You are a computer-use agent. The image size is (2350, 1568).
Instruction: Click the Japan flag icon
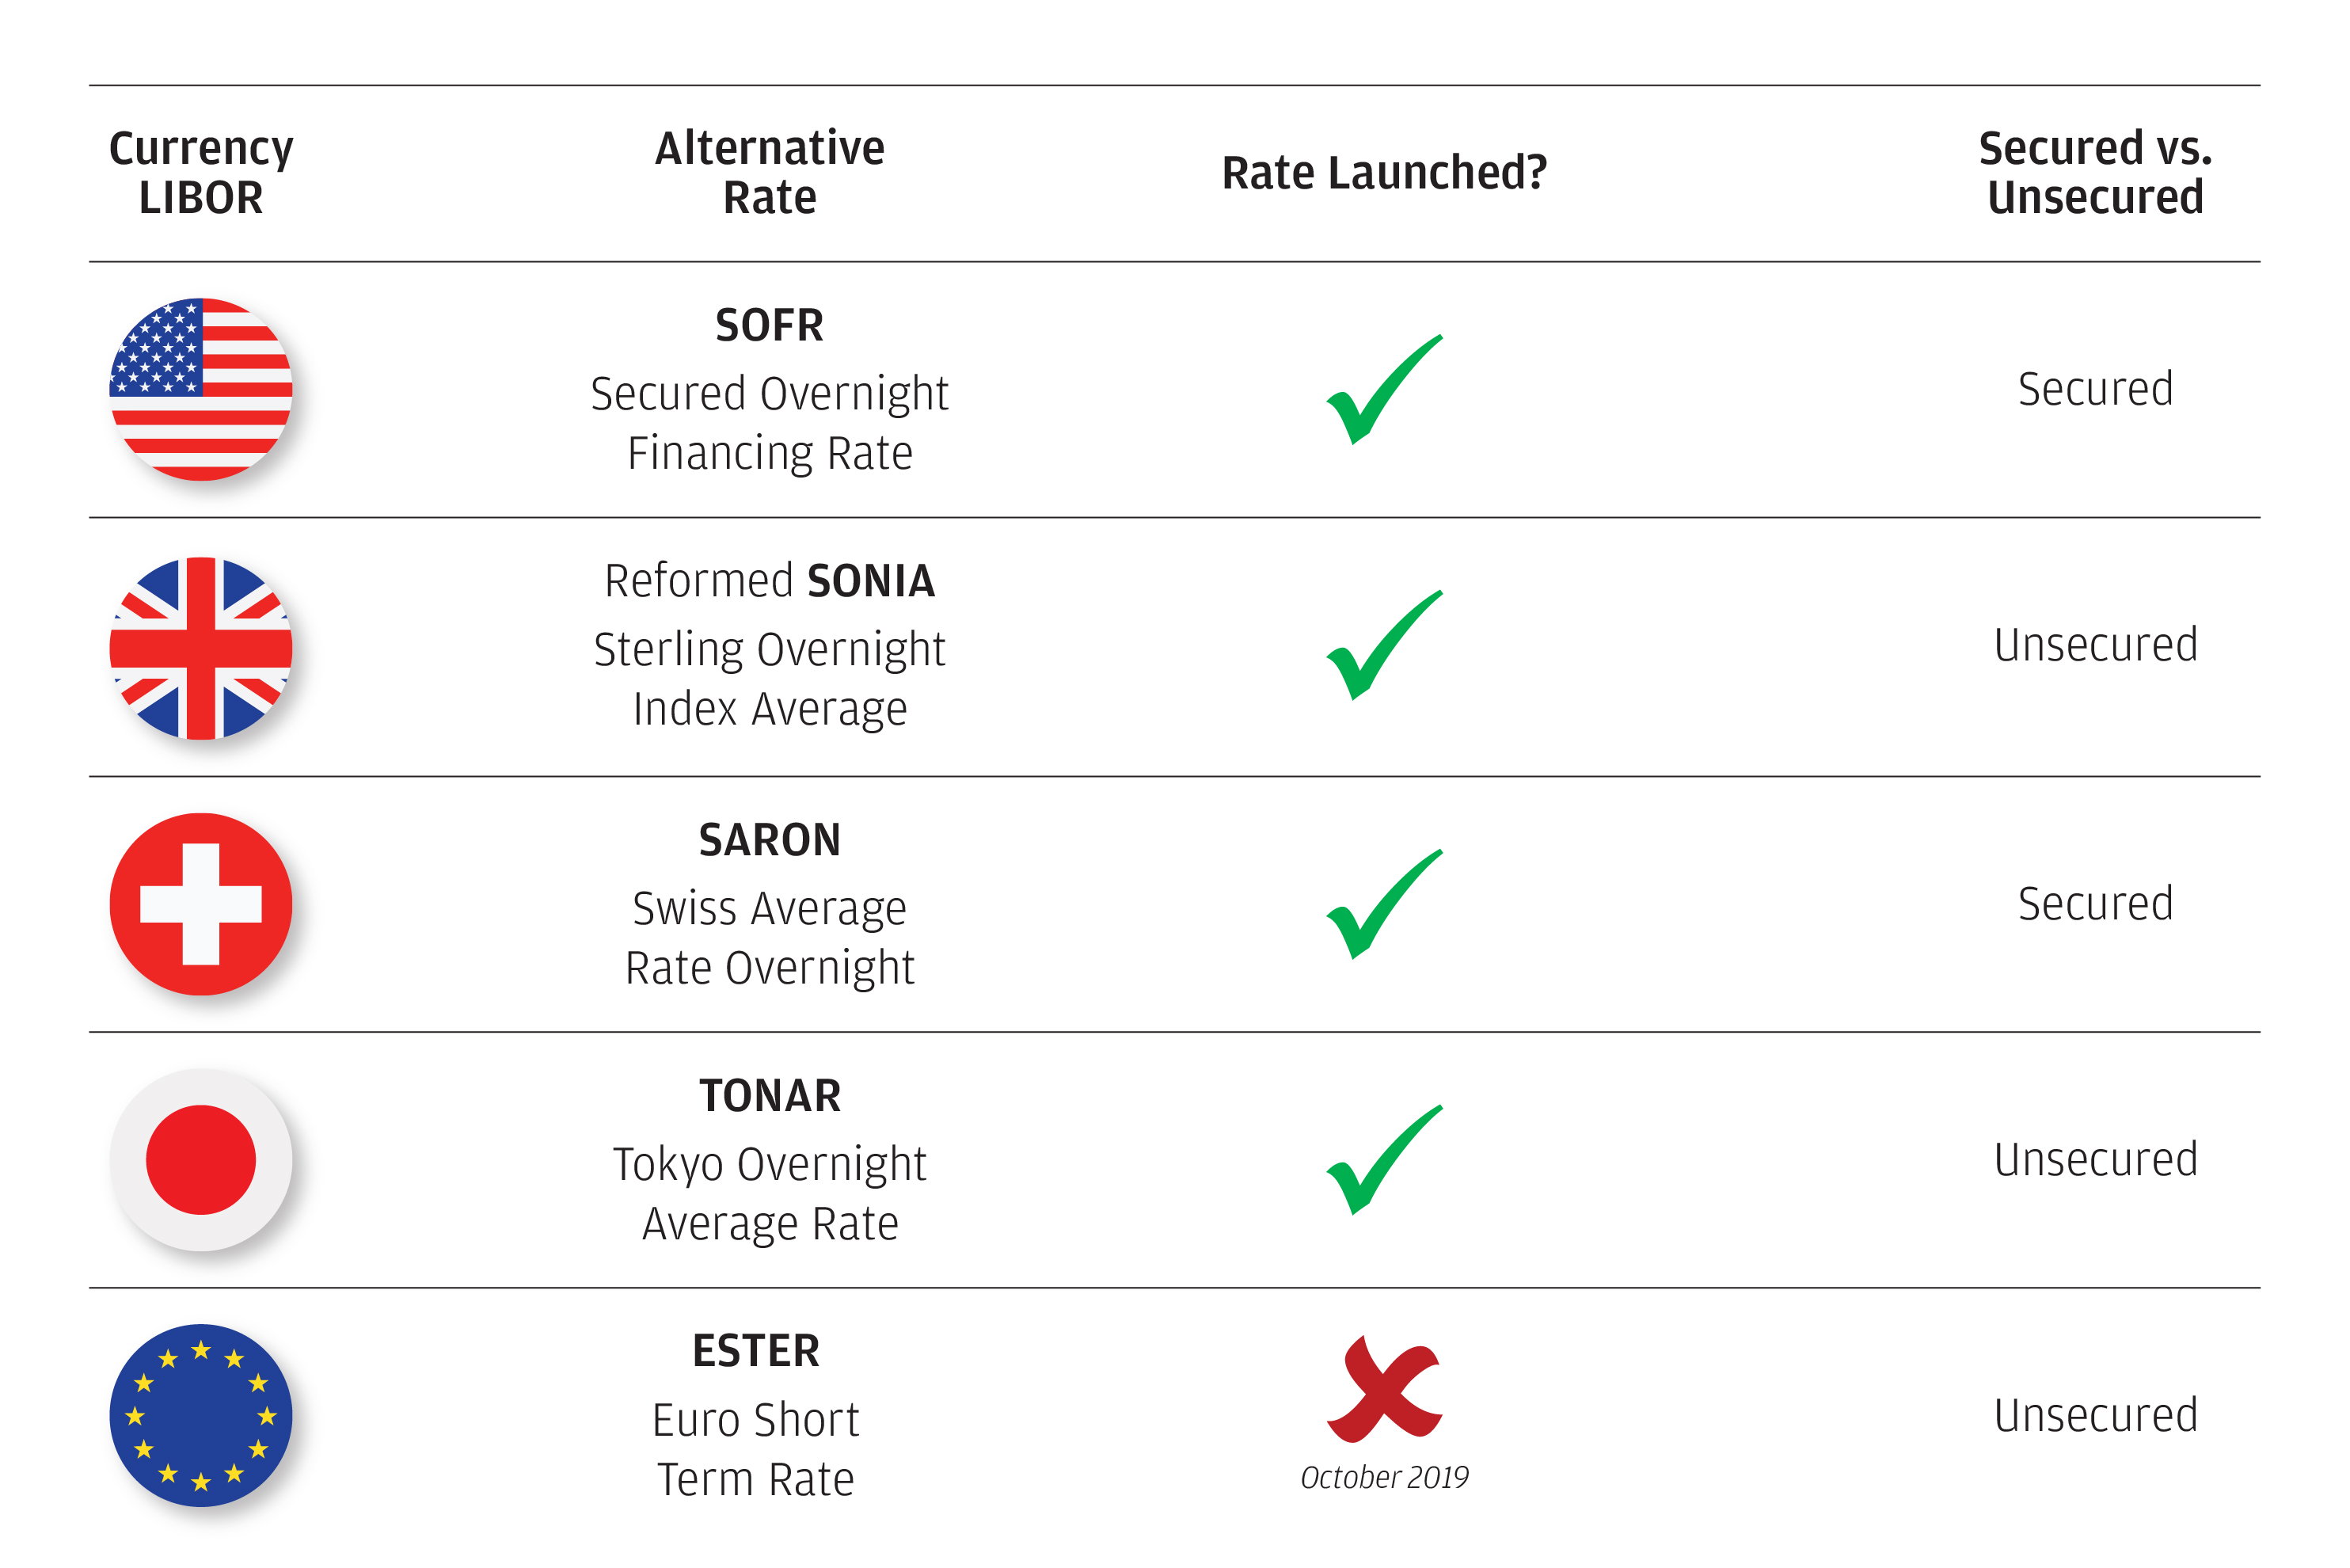tap(201, 1160)
